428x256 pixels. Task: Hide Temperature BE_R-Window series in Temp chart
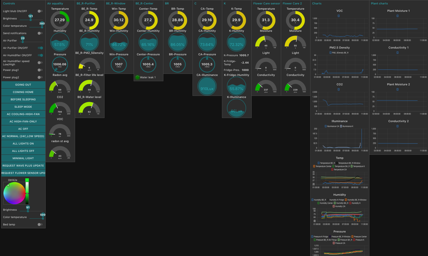(x=348, y=163)
